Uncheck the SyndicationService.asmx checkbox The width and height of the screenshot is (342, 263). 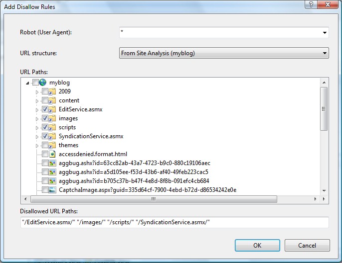pos(45,136)
